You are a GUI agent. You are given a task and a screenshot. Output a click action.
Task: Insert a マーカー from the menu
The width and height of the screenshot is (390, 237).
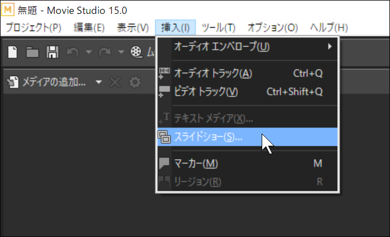tap(247, 164)
